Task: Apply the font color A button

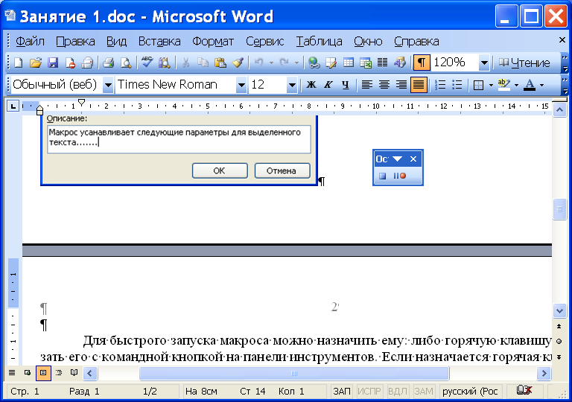Action: [x=530, y=85]
